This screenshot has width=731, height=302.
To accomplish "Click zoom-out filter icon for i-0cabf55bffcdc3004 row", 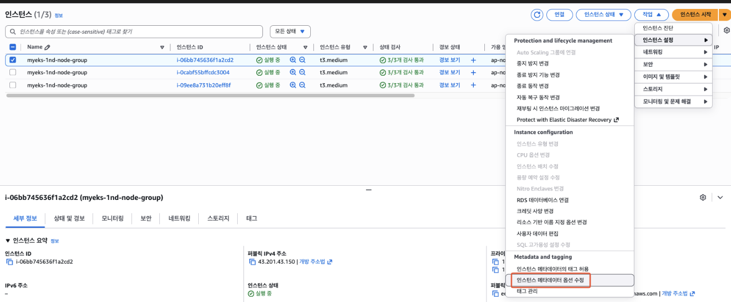I will pos(302,73).
